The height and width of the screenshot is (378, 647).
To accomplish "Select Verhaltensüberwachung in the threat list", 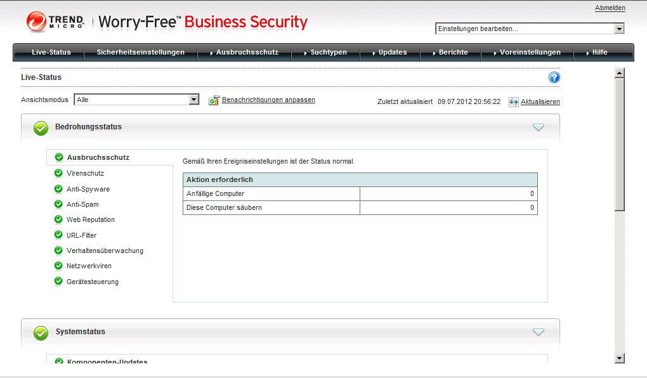I will pyautogui.click(x=105, y=251).
